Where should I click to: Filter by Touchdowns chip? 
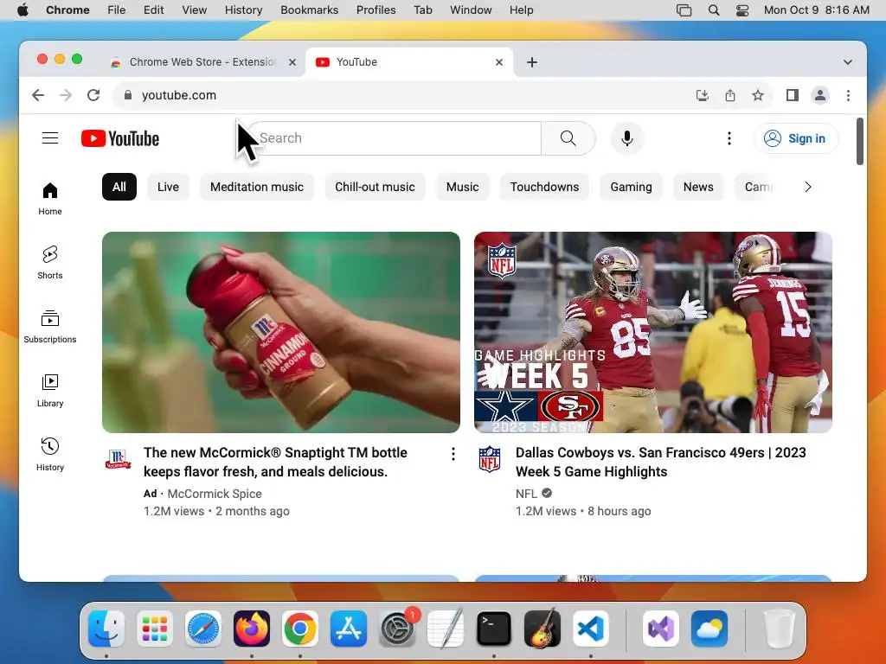point(544,187)
